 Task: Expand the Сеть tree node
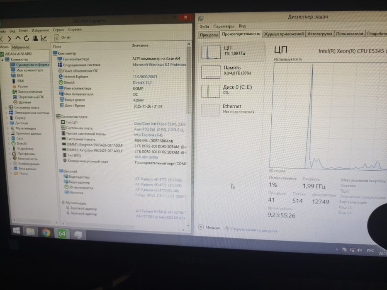tap(9, 139)
